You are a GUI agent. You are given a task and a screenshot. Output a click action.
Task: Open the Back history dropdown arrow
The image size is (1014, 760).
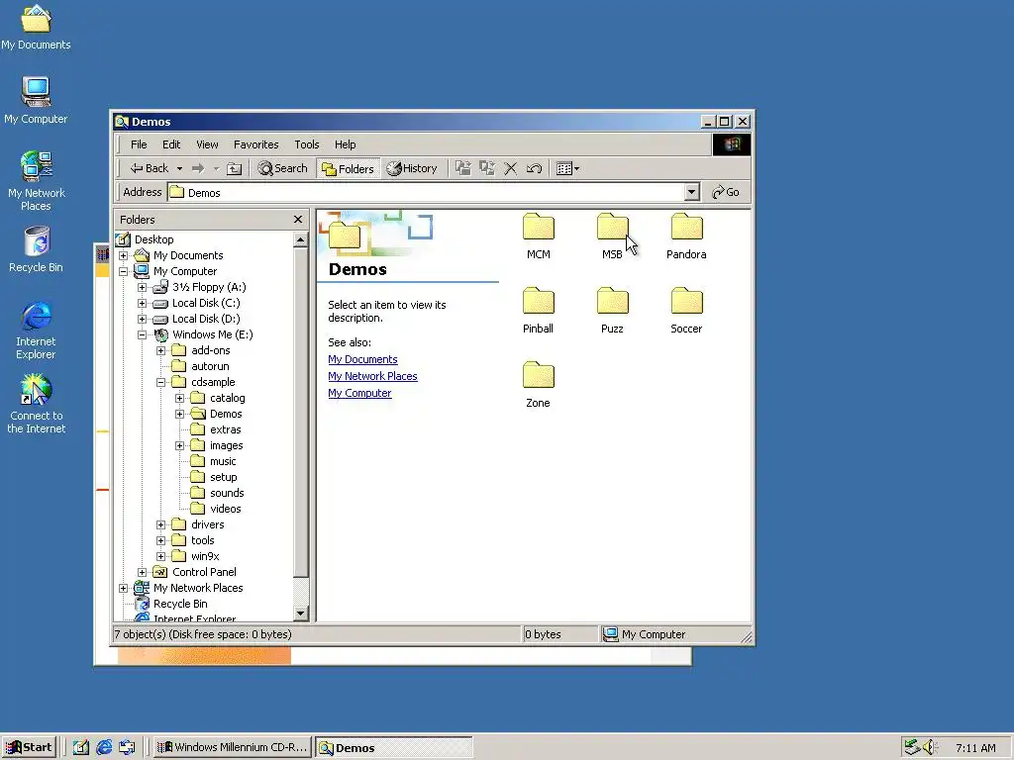point(180,168)
